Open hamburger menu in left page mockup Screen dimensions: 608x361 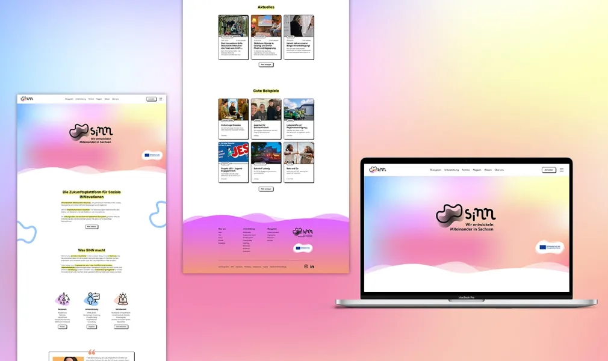point(161,99)
